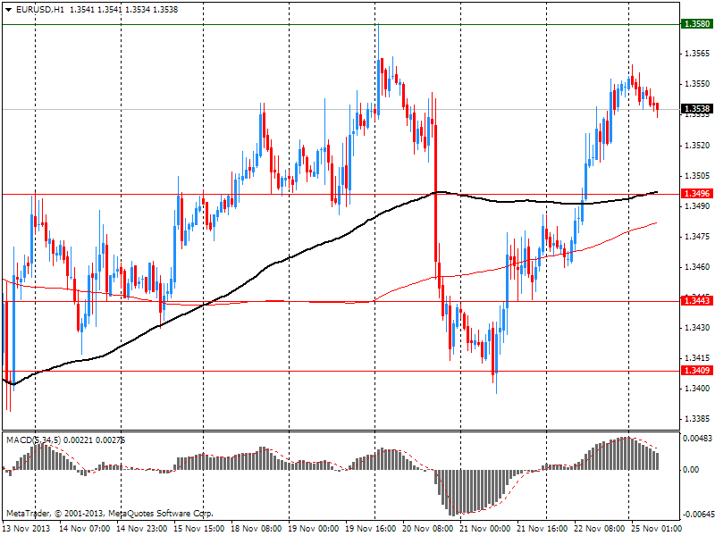Click the 0.00483 MACD scale value

697,439
